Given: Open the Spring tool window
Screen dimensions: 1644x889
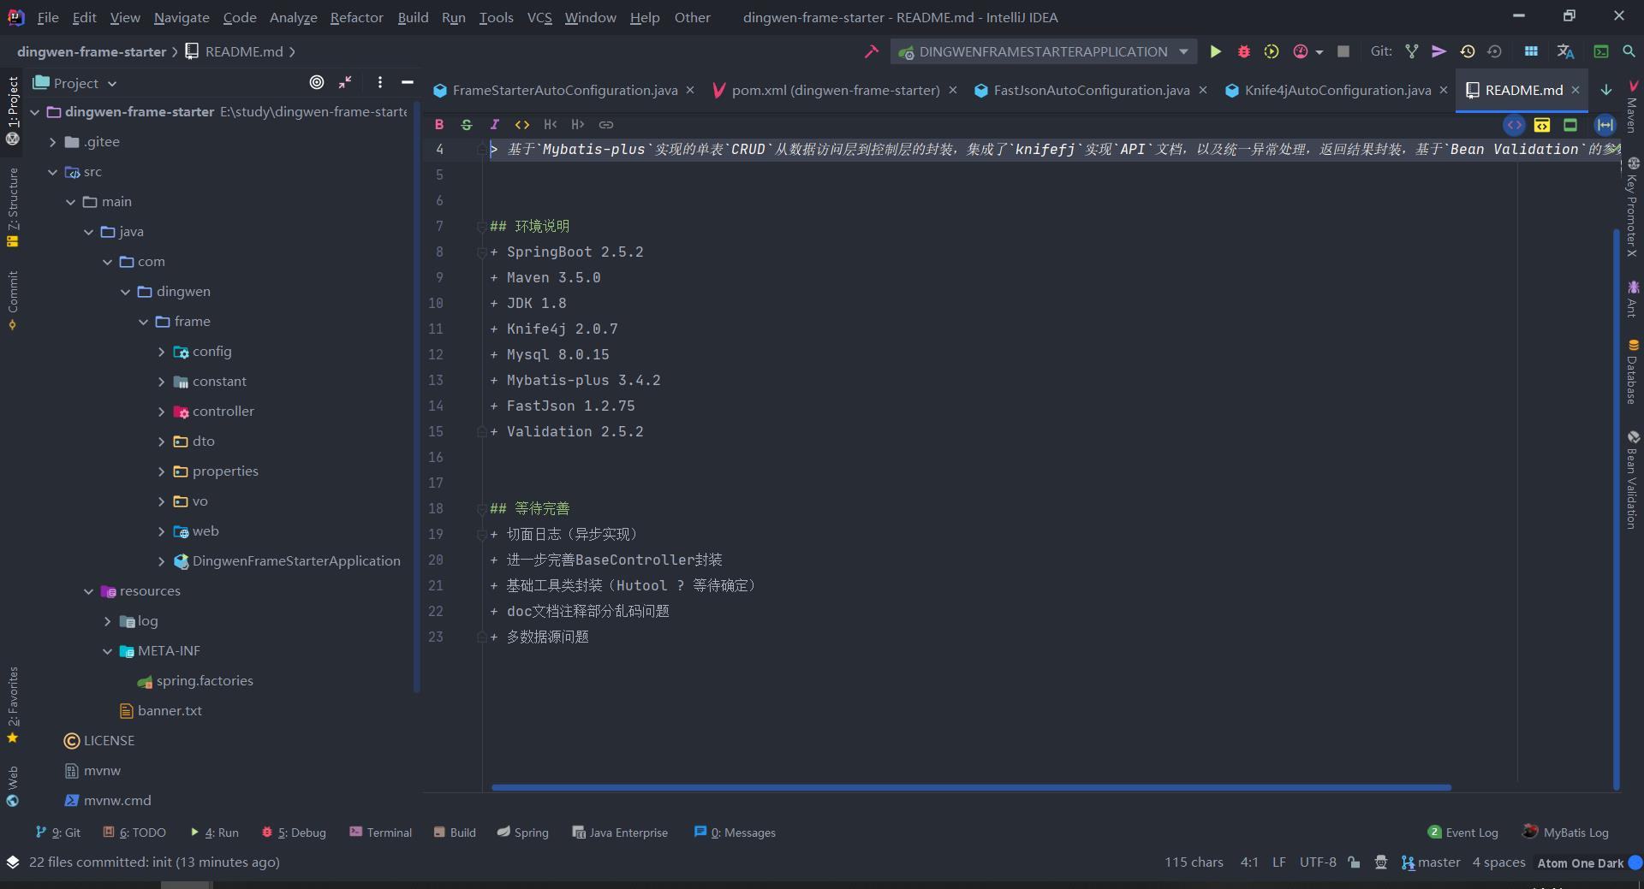Looking at the screenshot, I should point(522,833).
